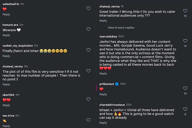The width and height of the screenshot is (192, 128).
Task: Like shaiwal_verma's Great trailer comment
Action: click(x=185, y=10)
